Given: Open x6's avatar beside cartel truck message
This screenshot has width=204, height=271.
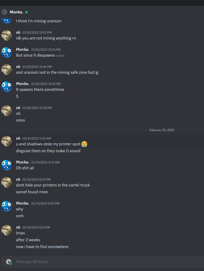Looking at the screenshot, I should pos(7,182).
